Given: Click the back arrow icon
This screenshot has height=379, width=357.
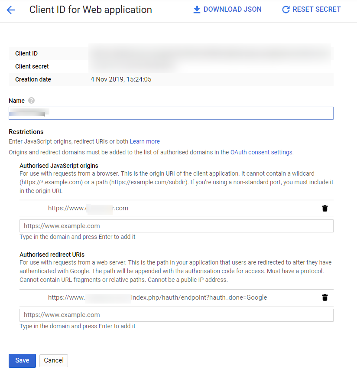Looking at the screenshot, I should 11,10.
